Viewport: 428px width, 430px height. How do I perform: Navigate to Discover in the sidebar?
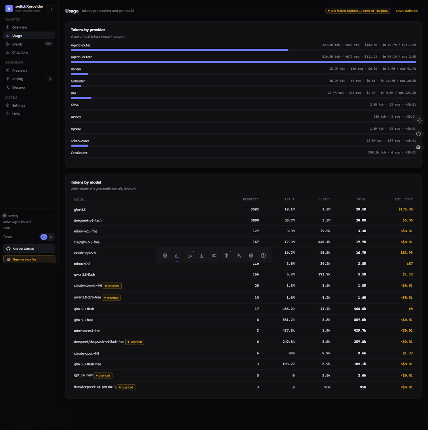coord(29,88)
